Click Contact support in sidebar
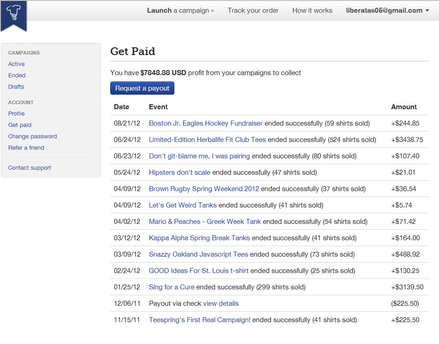The height and width of the screenshot is (344, 439). 30,168
